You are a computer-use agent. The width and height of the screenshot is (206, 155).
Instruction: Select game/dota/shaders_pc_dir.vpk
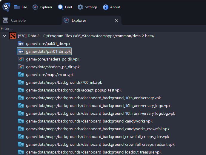pos(53,67)
